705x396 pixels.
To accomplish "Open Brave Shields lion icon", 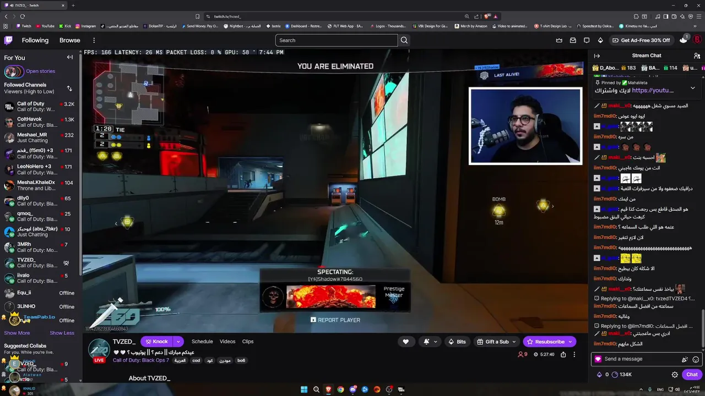I will pyautogui.click(x=487, y=16).
